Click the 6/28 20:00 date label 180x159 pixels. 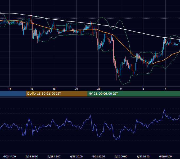[x=76, y=156]
